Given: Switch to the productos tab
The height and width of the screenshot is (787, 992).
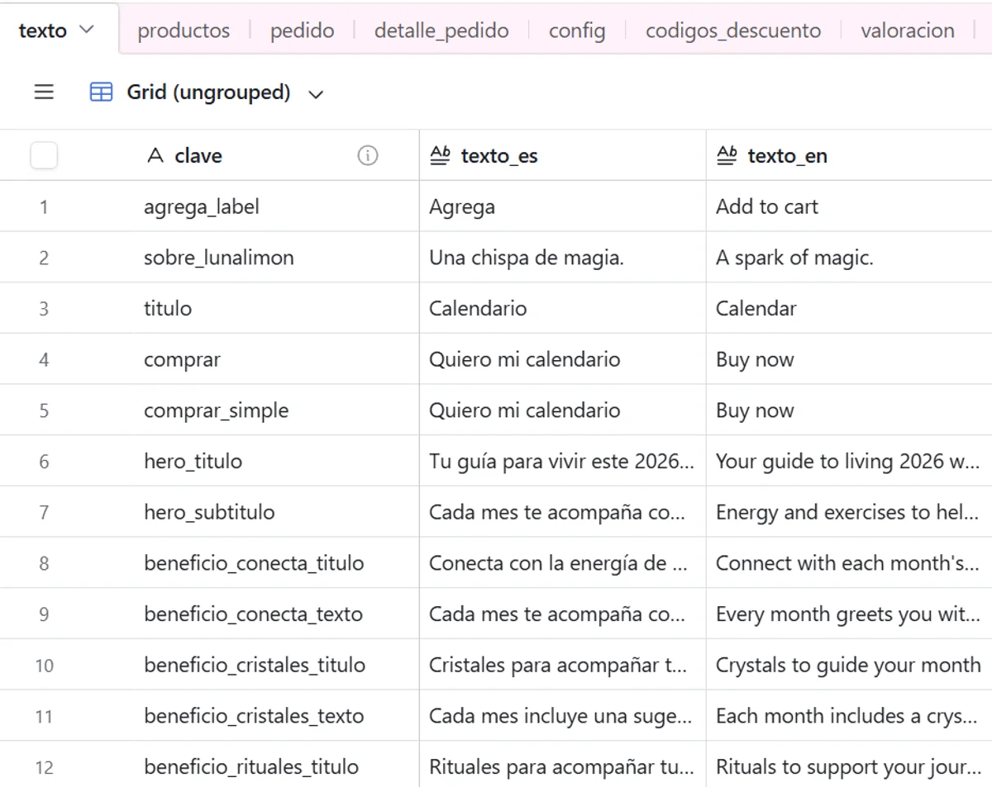Looking at the screenshot, I should click(x=184, y=31).
